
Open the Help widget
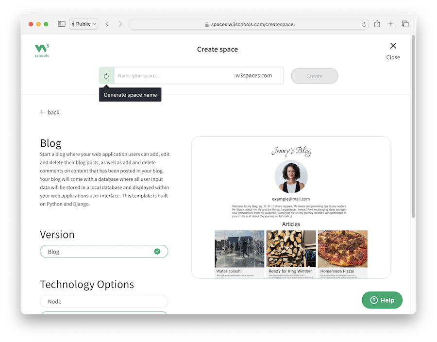[382, 300]
